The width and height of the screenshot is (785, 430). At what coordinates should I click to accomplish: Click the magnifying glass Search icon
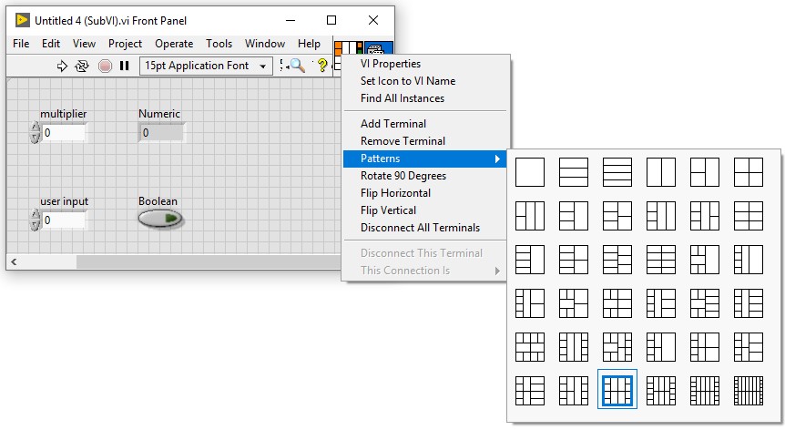tap(298, 66)
